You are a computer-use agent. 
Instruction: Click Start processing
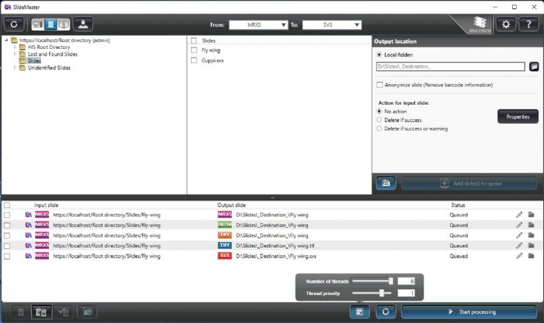tap(469, 312)
